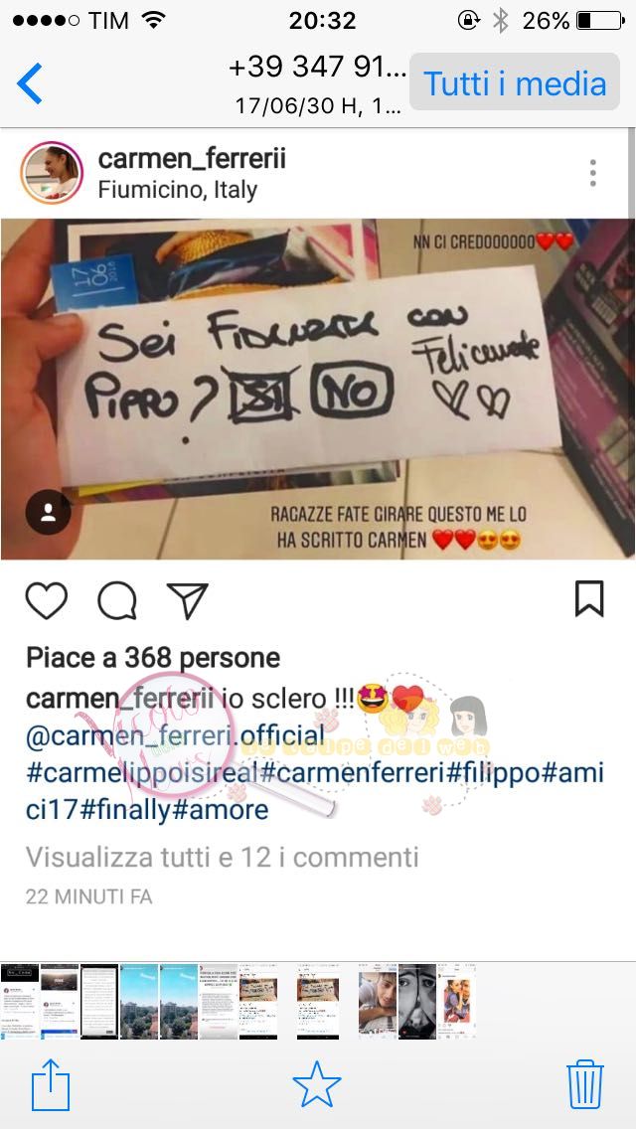
Task: Open the @carmen_ferreri.official mention
Action: pos(175,735)
